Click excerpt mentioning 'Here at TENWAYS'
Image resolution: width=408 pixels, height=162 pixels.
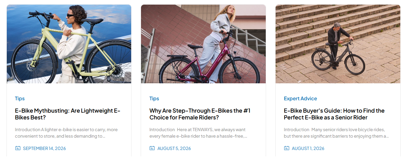(x=199, y=133)
